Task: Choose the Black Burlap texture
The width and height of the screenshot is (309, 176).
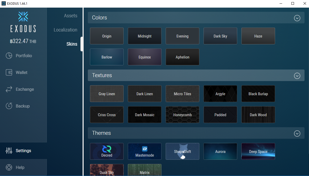Action: 258,94
